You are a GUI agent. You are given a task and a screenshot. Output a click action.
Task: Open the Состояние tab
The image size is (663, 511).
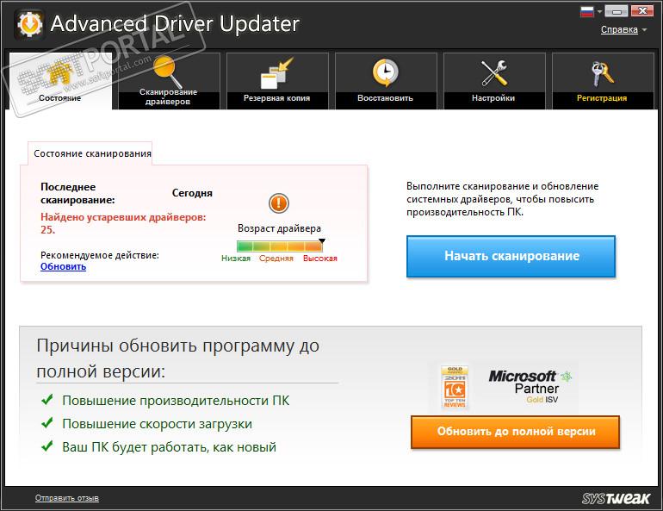click(x=60, y=81)
